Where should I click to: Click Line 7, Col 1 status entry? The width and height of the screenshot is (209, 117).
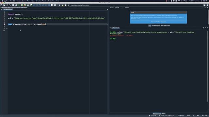tap(181, 116)
